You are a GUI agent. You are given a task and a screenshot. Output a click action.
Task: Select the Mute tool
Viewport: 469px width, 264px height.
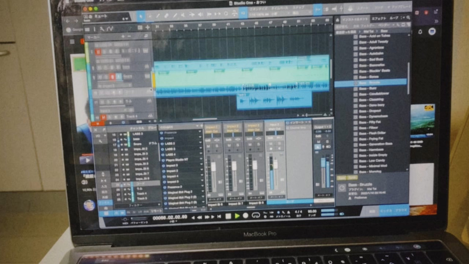pos(183,15)
